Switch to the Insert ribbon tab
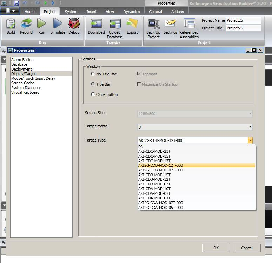 pyautogui.click(x=91, y=12)
